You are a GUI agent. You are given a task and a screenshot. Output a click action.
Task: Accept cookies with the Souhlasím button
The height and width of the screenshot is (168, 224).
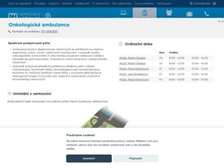(x=89, y=159)
